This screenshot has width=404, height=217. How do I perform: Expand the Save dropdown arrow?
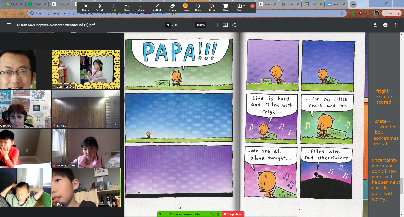[244, 6]
